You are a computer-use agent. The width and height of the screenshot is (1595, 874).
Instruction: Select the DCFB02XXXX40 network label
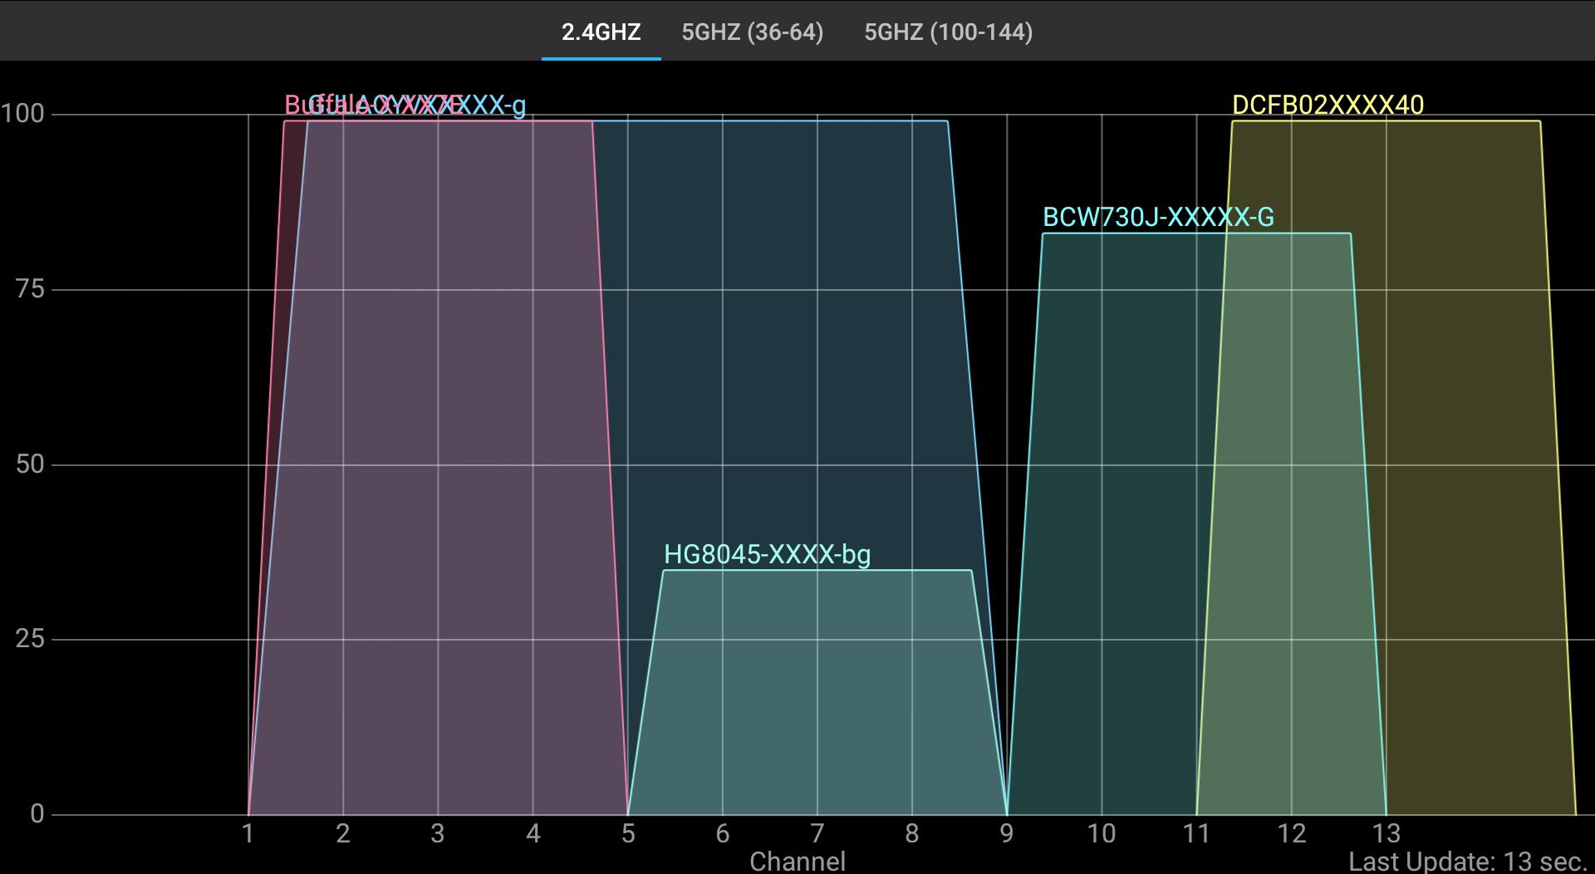click(1328, 106)
